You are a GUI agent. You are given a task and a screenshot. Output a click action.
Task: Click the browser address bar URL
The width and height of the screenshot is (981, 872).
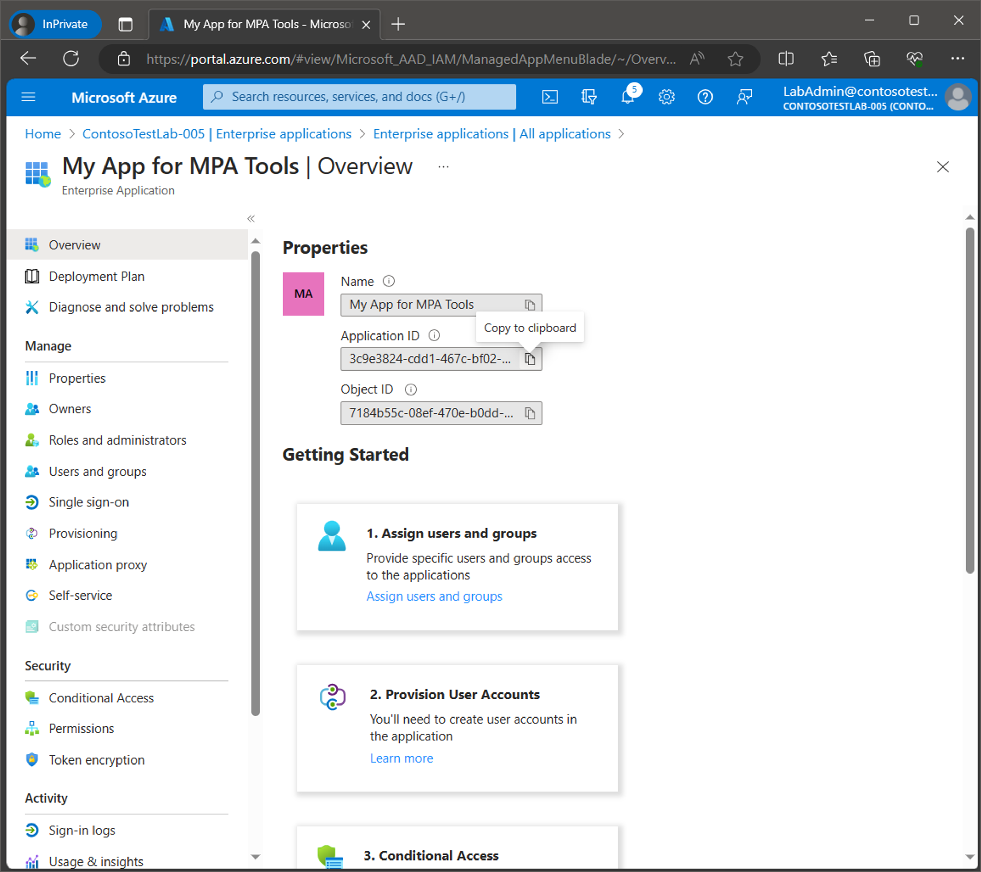[x=411, y=59]
